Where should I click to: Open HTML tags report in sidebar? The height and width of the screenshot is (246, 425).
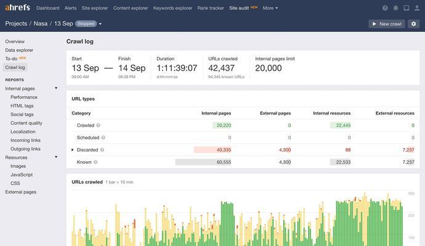point(22,106)
